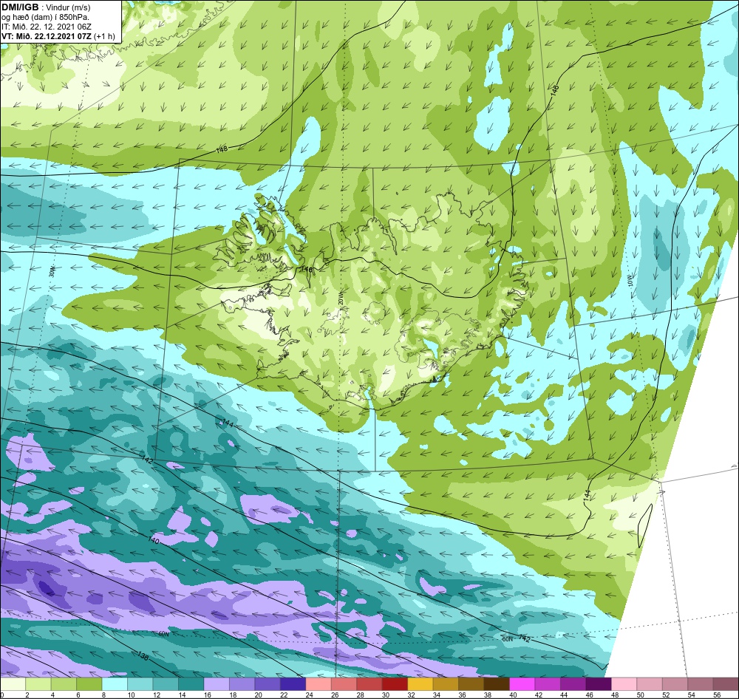
Task: Click the legend scale number '40'
Action: 512,695
